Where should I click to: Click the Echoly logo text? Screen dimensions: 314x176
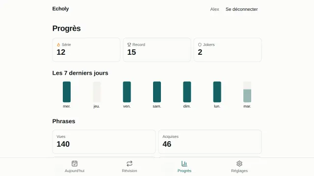(60, 9)
